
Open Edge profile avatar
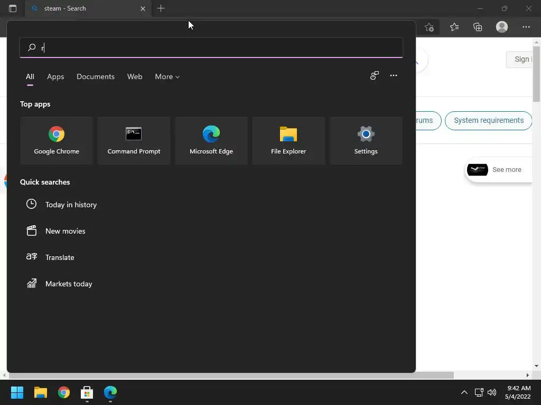tap(502, 27)
